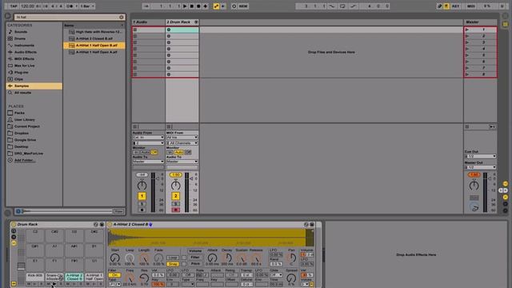Open the MIDI Effects browser category

tap(24, 58)
